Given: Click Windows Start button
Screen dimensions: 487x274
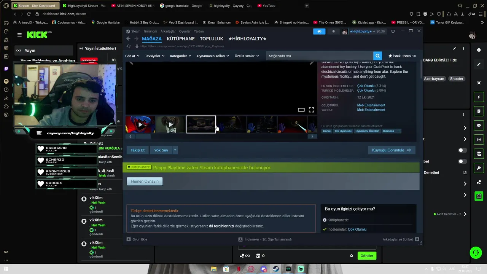Looking at the screenshot, I should [x=6, y=269].
